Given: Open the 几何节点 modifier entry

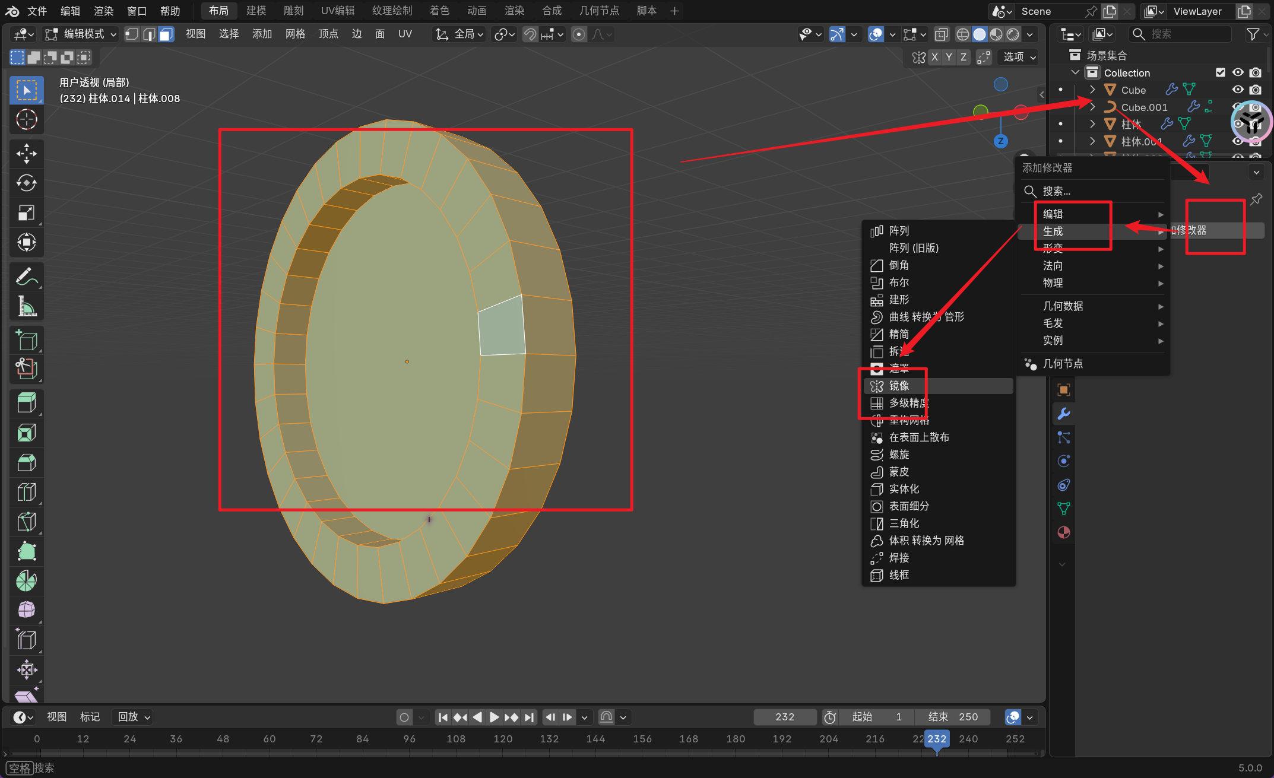Looking at the screenshot, I should pyautogui.click(x=1063, y=363).
